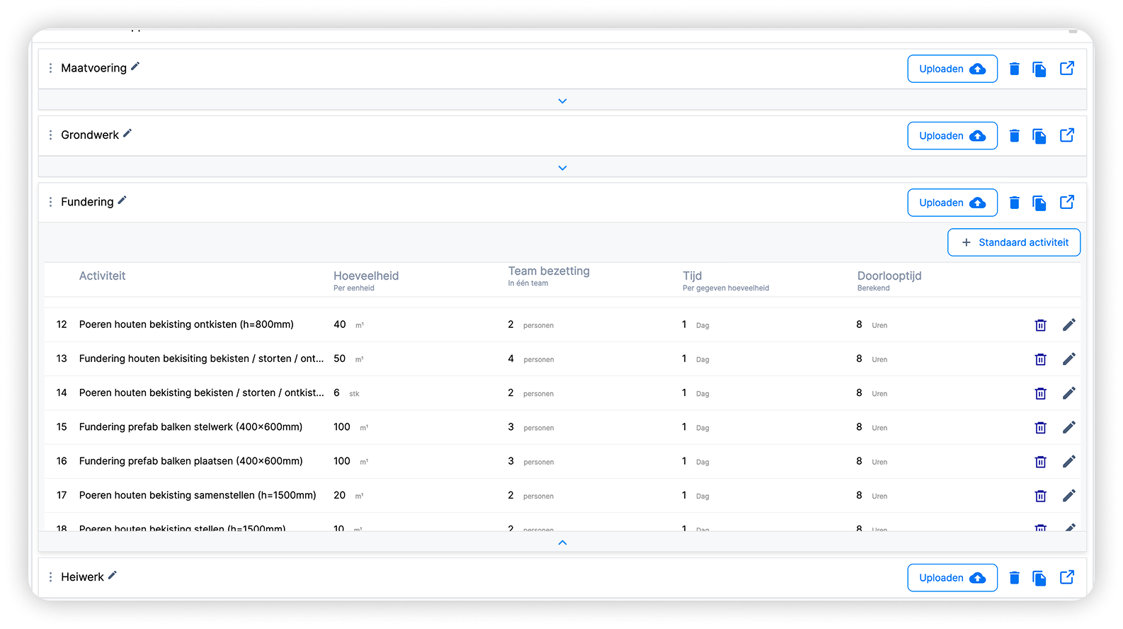Expand the Grondwerk section chevron
This screenshot has width=1123, height=629.
pos(562,168)
